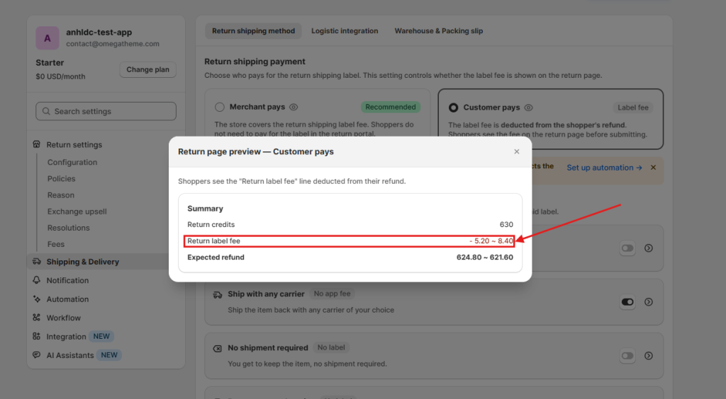Open the Exchange upsell settings
Viewport: 726px width, 399px height.
(77, 212)
